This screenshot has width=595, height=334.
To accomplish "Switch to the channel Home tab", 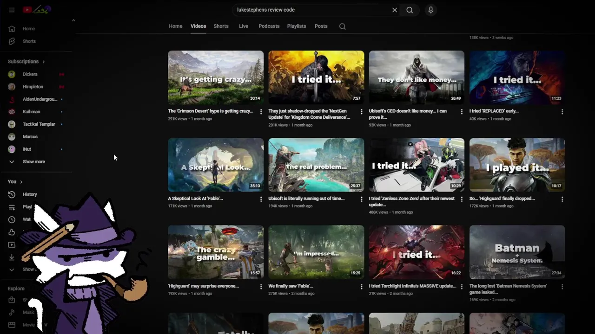I will tap(175, 26).
